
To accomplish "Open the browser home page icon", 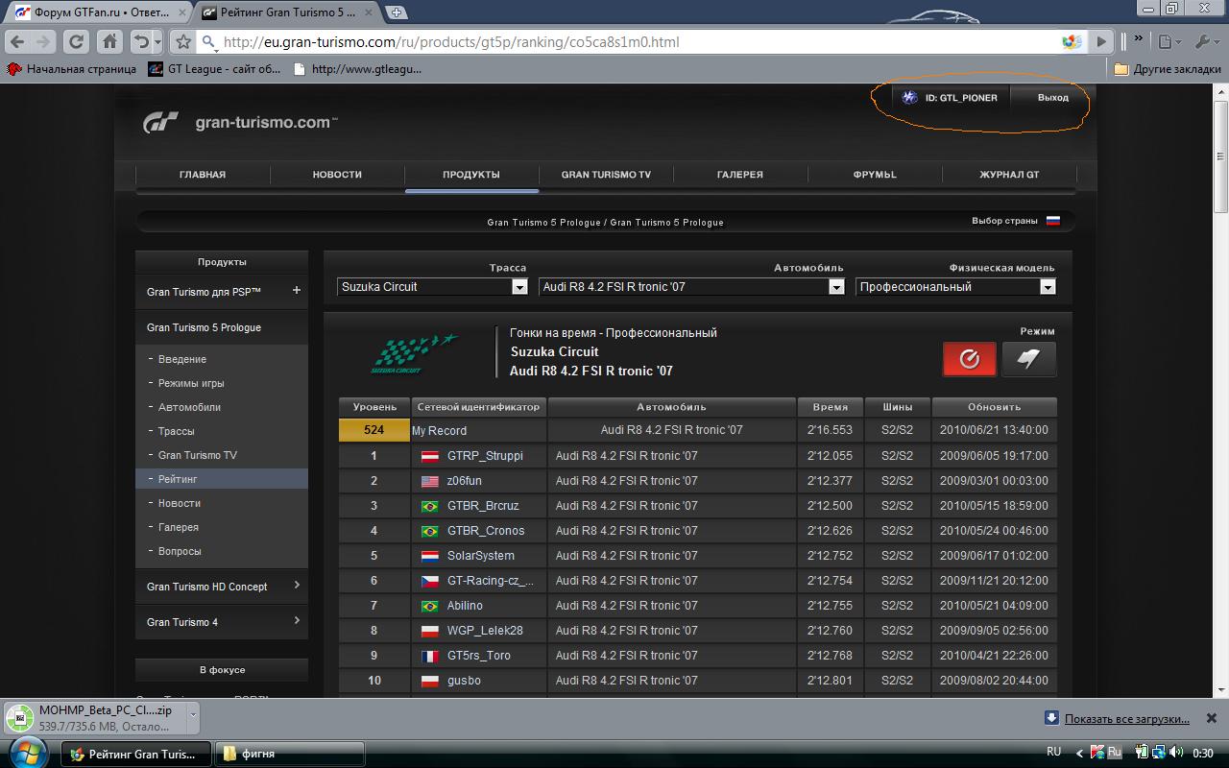I will [x=109, y=42].
